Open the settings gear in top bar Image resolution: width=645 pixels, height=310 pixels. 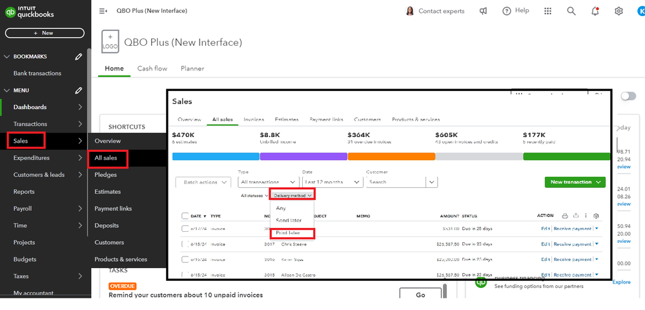pos(619,11)
